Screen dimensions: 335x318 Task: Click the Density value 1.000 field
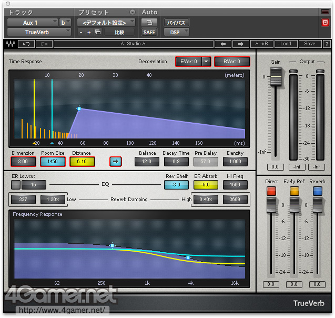[235, 162]
